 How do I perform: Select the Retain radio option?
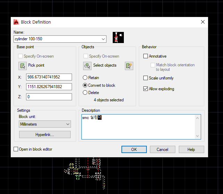[85, 78]
